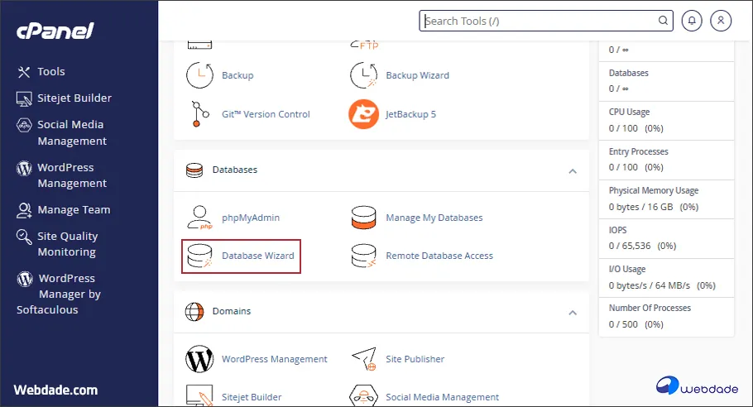Viewport: 753px width, 407px height.
Task: Open the Backup link
Action: point(237,75)
